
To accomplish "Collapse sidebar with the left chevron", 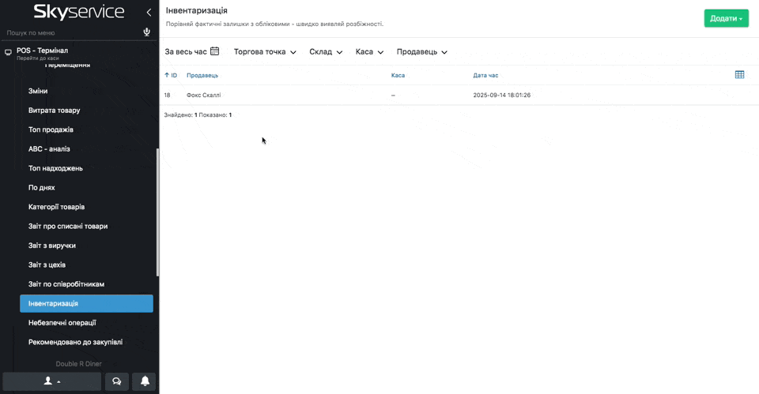I will click(149, 12).
